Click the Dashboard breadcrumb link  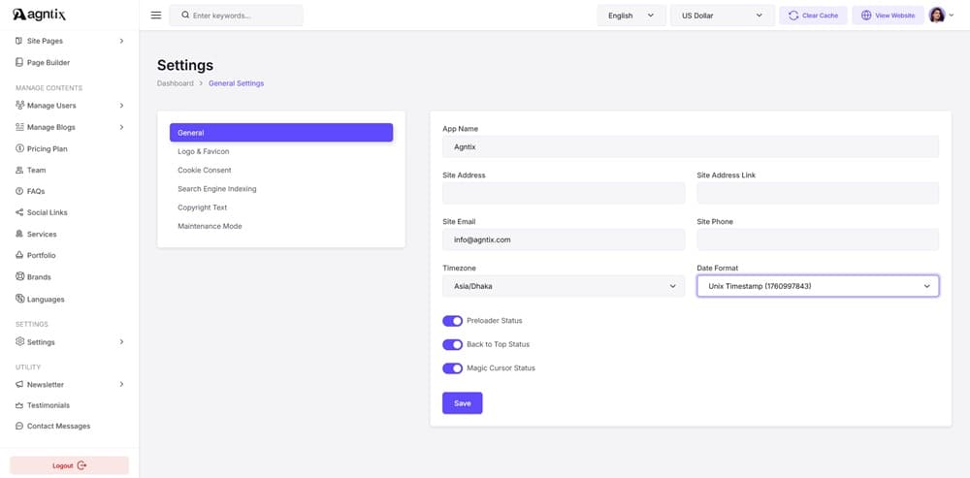tap(176, 83)
